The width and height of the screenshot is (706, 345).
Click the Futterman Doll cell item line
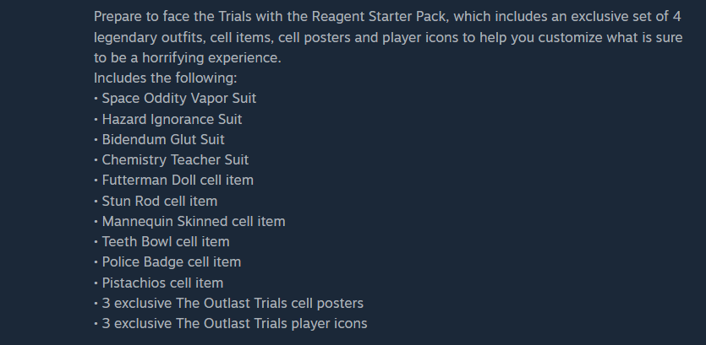tap(174, 181)
